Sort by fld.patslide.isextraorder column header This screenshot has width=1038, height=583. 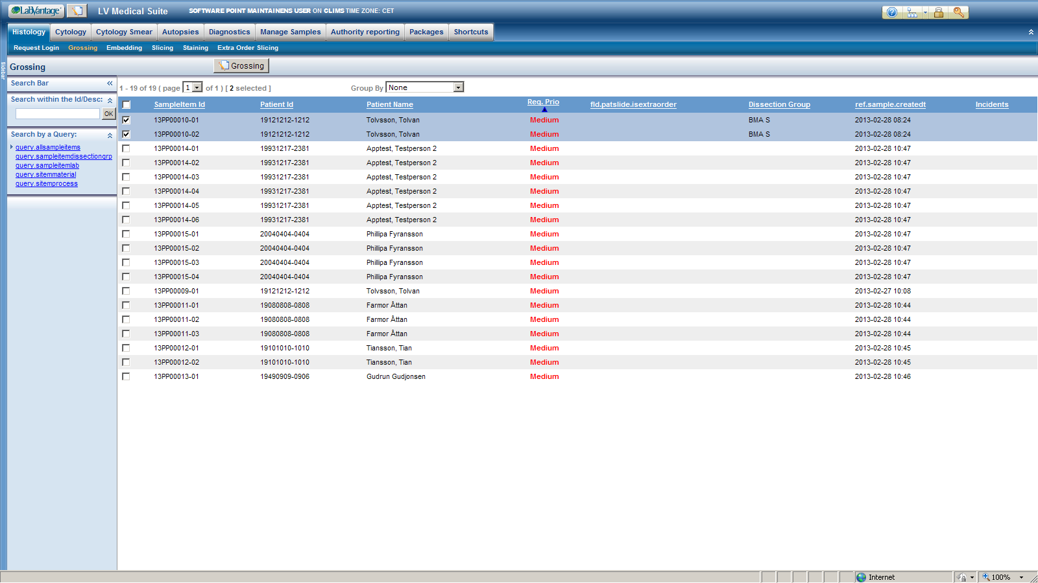point(633,104)
